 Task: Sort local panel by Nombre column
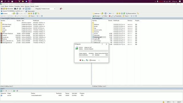click(3, 21)
